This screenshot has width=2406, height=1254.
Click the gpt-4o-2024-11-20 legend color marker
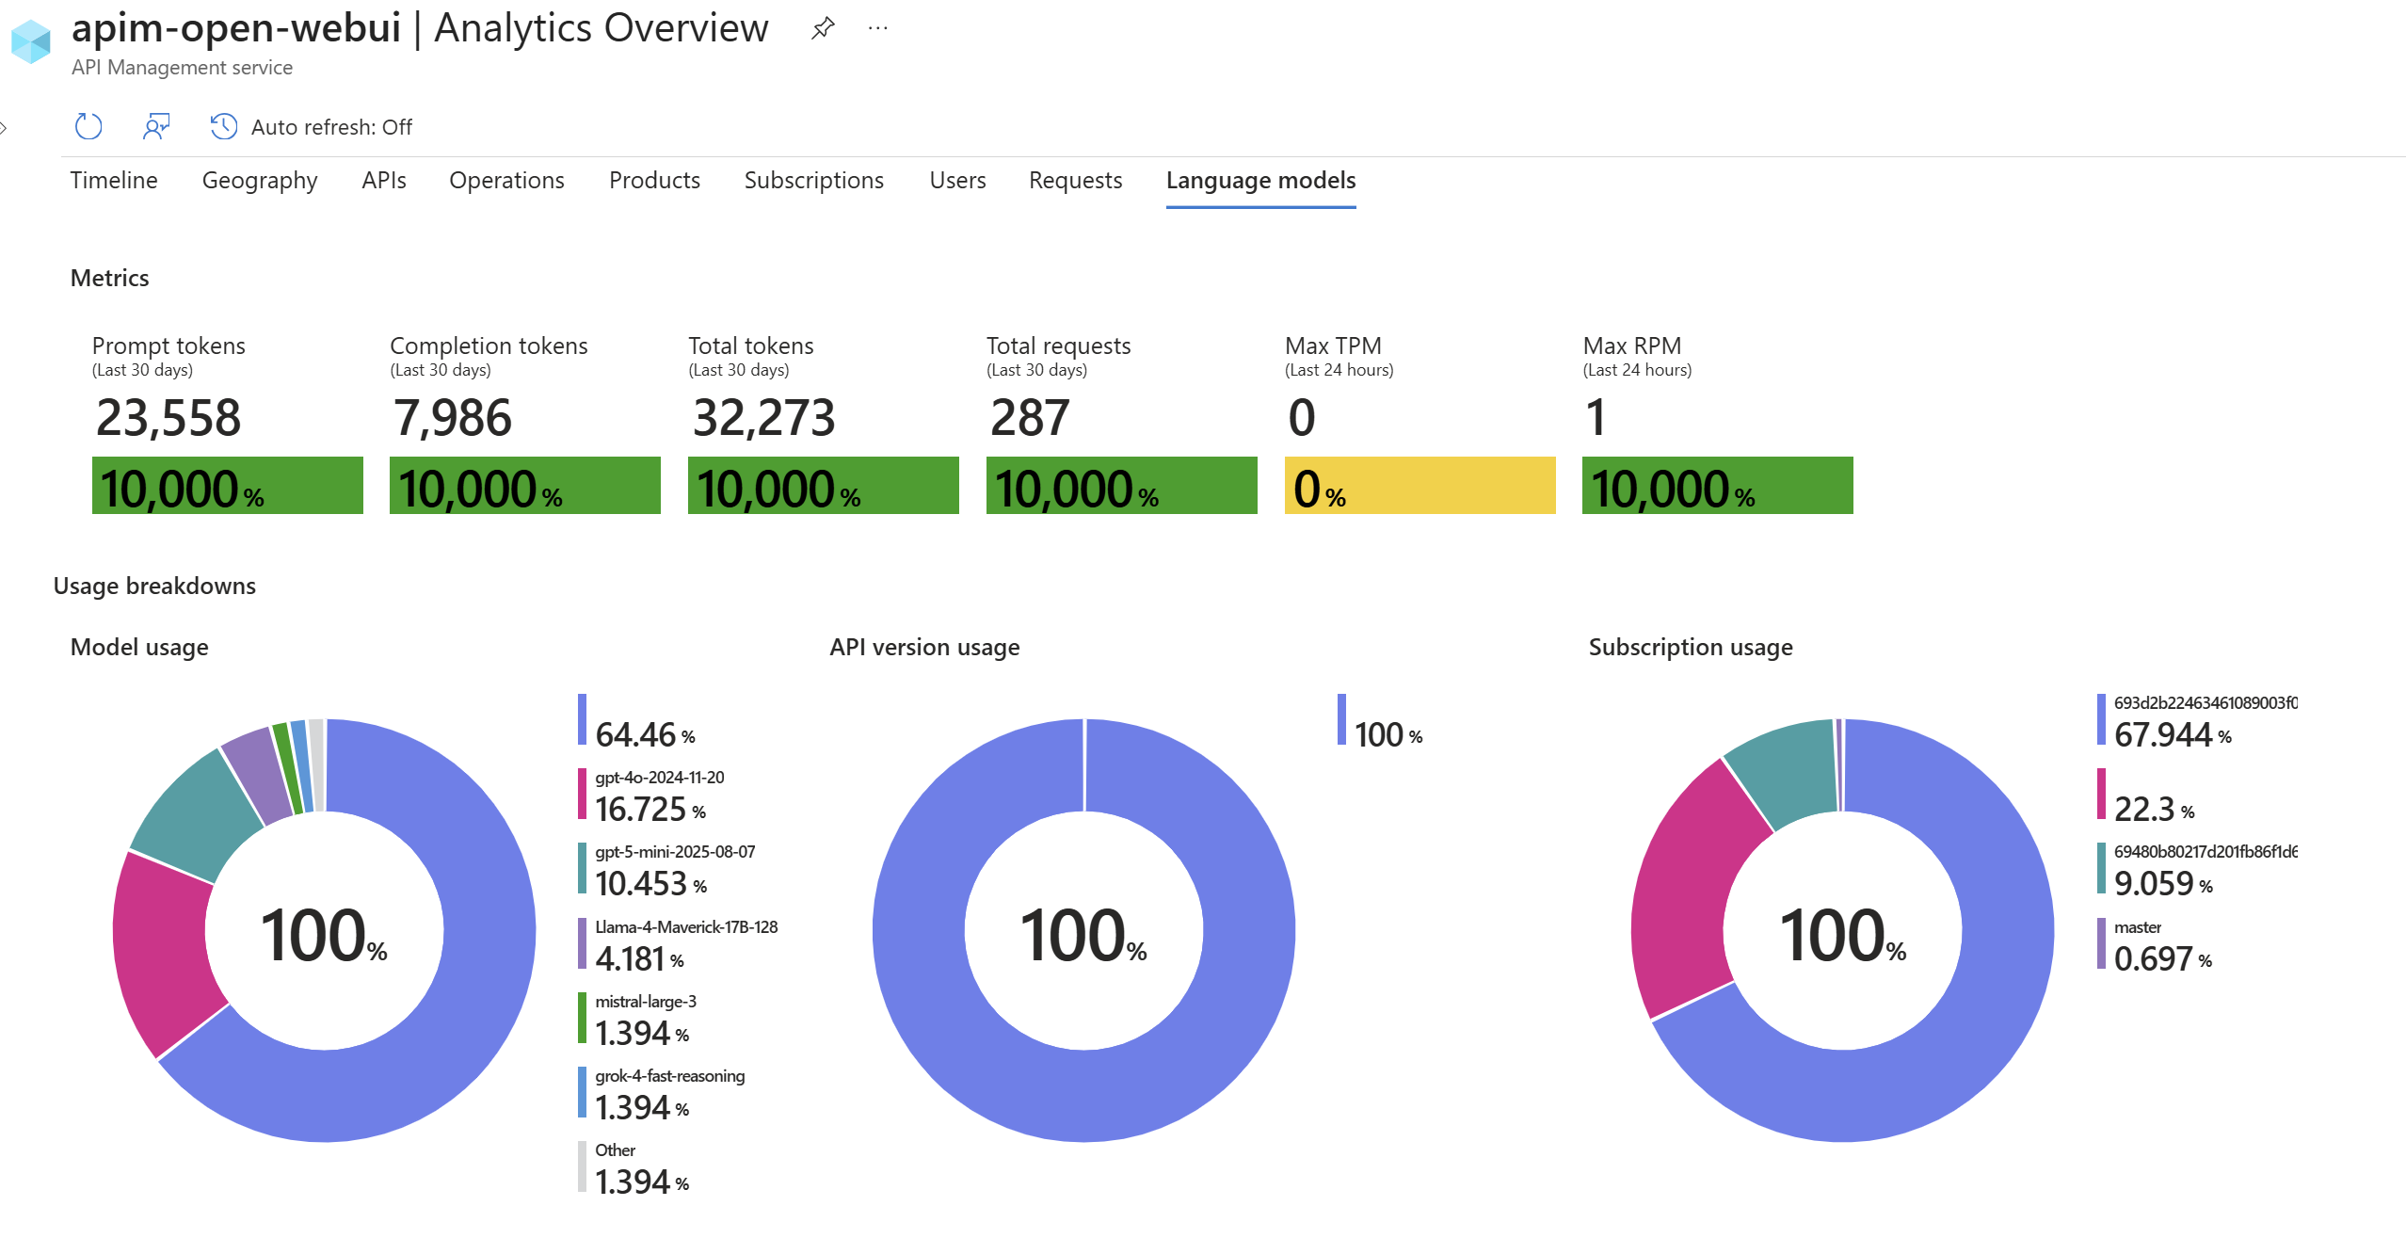(x=582, y=795)
